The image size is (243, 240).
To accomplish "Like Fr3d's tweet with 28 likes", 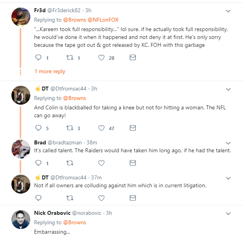I will (101, 58).
